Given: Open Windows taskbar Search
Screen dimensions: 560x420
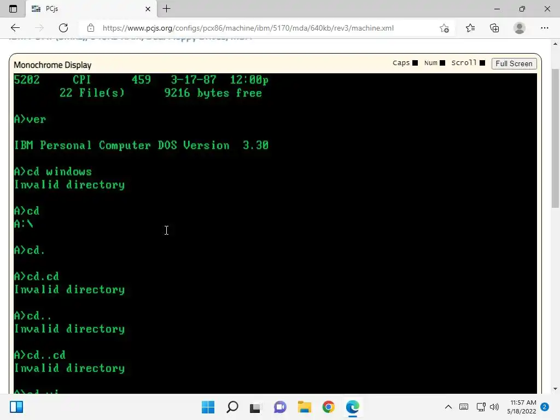Looking at the screenshot, I should point(232,407).
